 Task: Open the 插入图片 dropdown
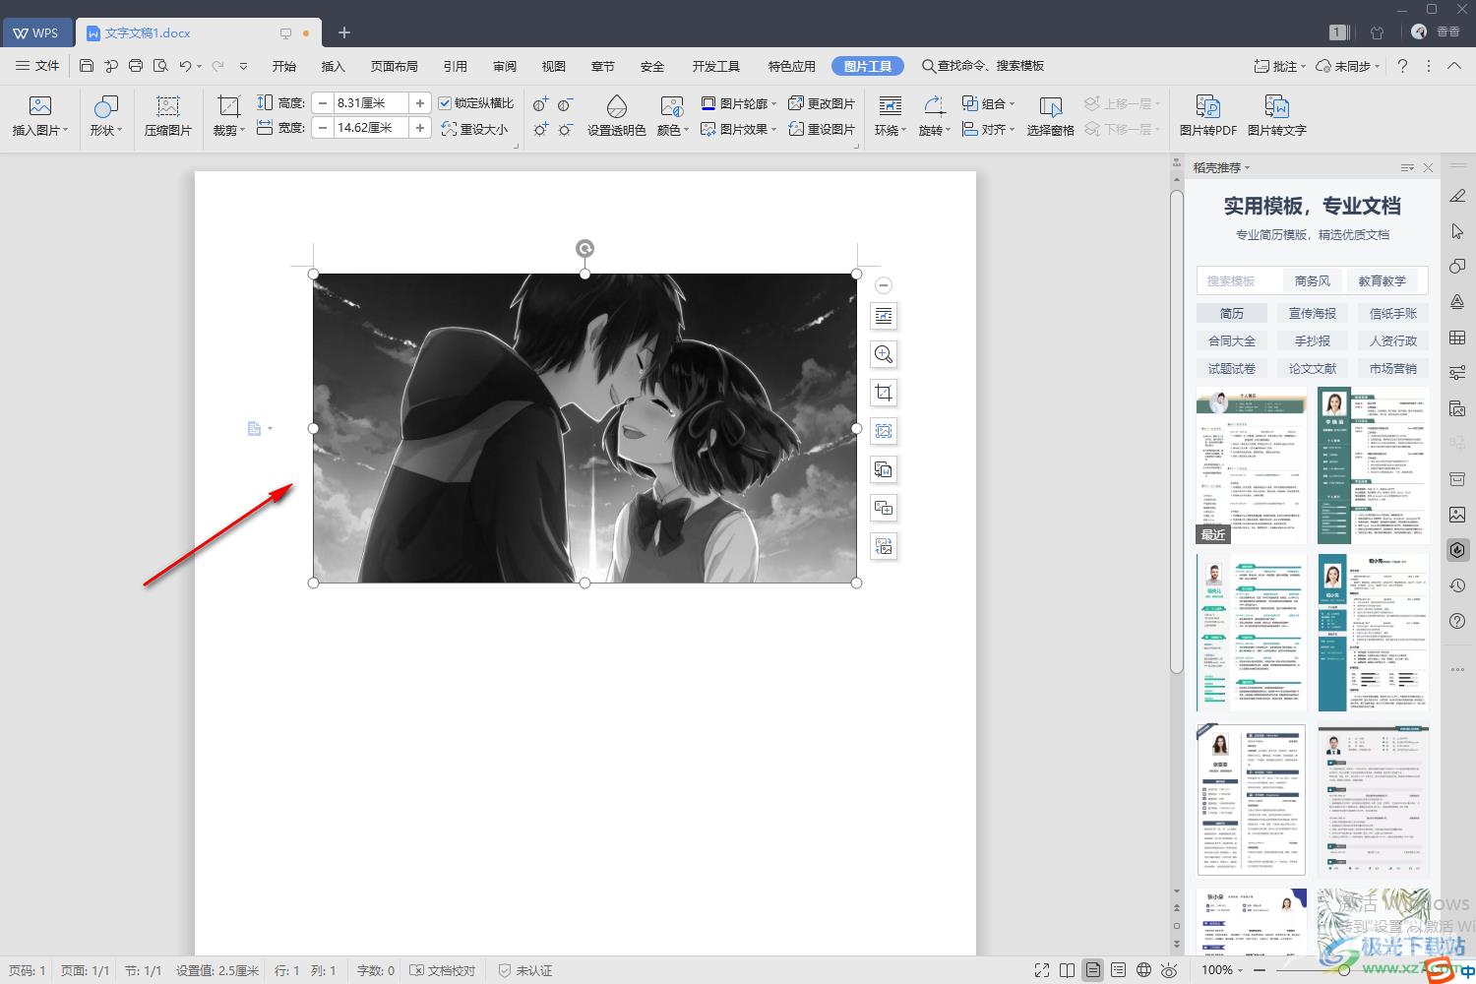pyautogui.click(x=40, y=130)
